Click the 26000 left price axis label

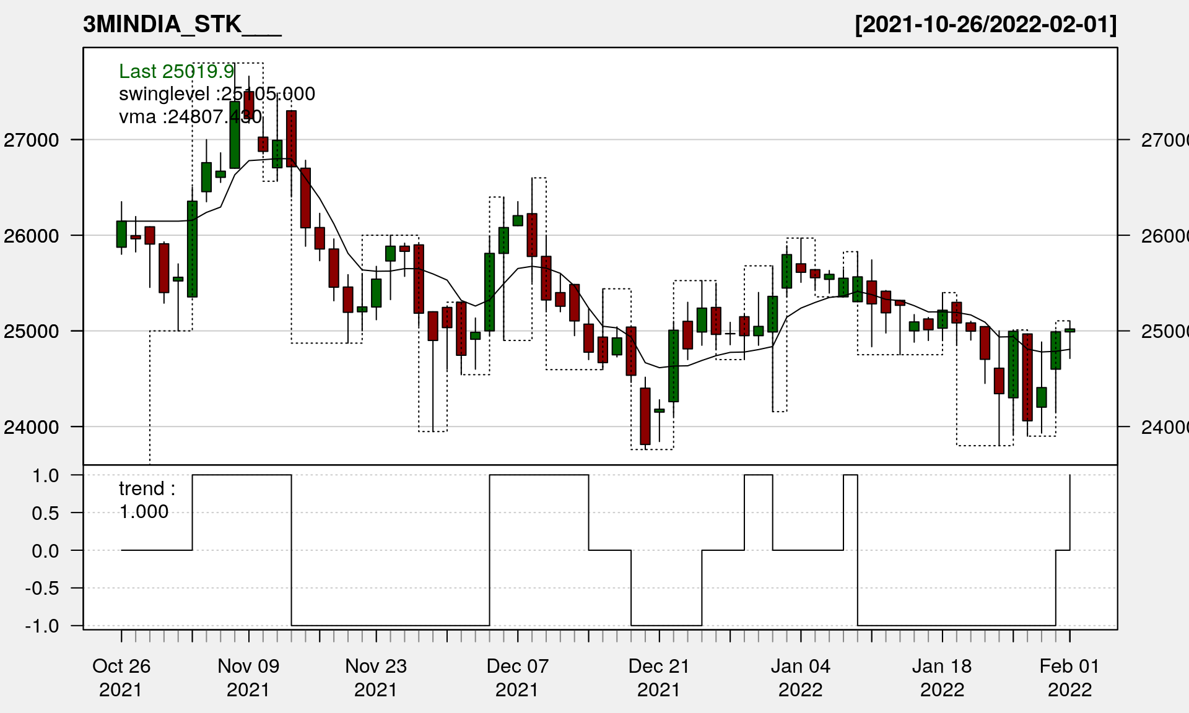click(32, 236)
